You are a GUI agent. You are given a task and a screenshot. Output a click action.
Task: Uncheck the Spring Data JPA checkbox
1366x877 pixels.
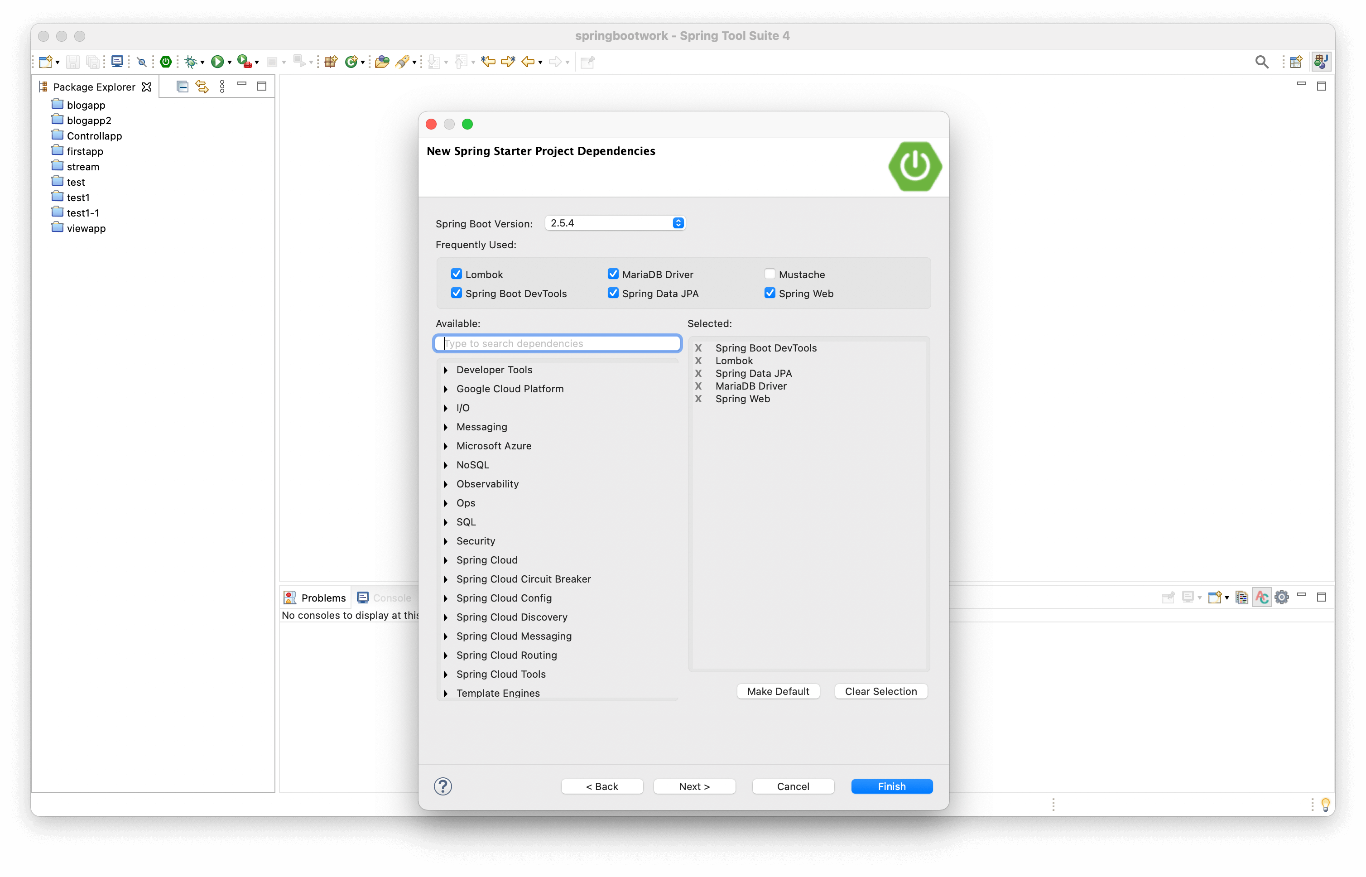tap(613, 293)
